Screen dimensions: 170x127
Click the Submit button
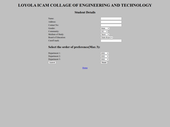(x=52, y=62)
